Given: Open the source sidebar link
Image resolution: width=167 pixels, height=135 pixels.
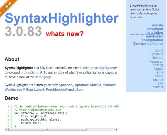Looking at the screenshot, I should (x=158, y=80).
